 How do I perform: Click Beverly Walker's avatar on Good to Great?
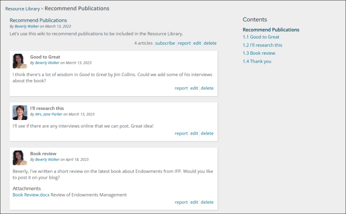click(20, 61)
